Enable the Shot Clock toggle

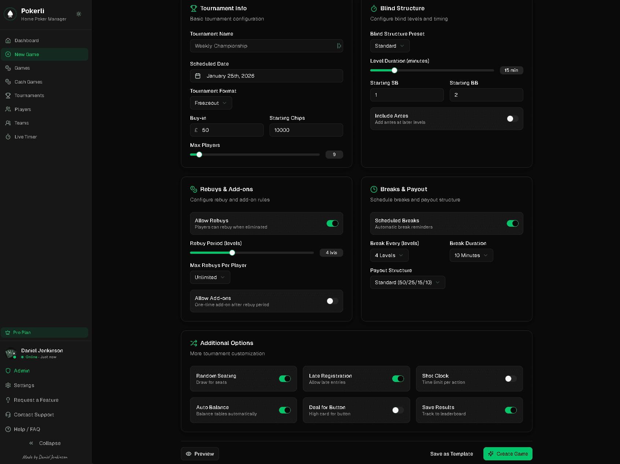point(511,379)
